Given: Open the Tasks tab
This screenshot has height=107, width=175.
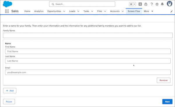Looking at the screenshot, I should click(86, 11).
